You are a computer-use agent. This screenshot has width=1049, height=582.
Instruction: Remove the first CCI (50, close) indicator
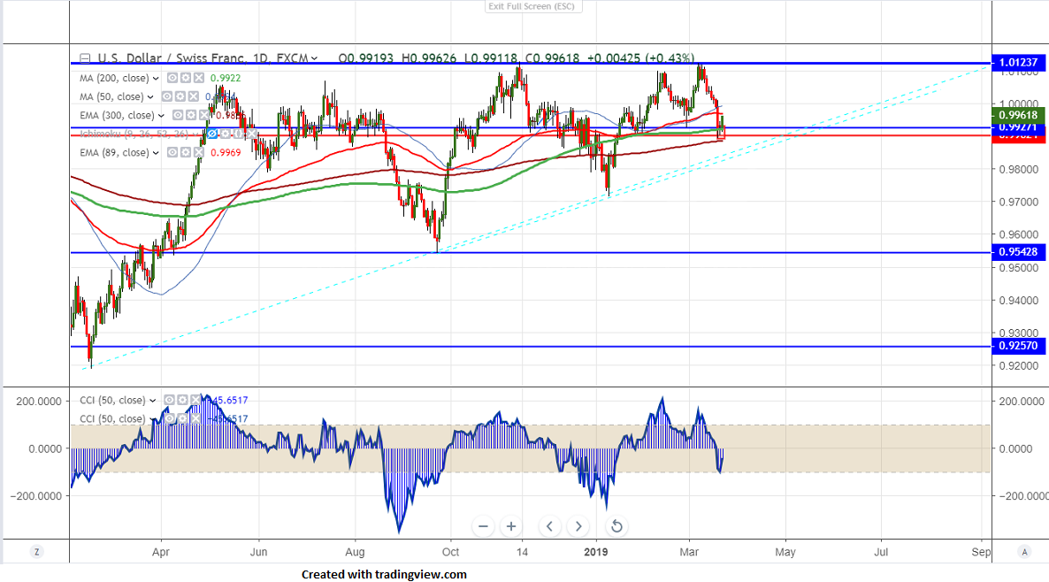click(x=196, y=400)
